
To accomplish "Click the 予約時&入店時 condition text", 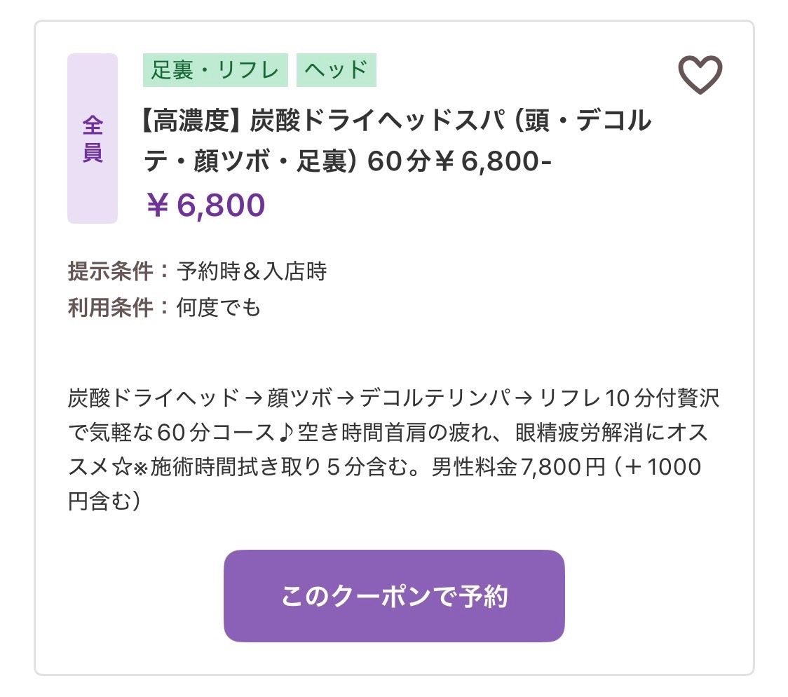I will pyautogui.click(x=252, y=271).
